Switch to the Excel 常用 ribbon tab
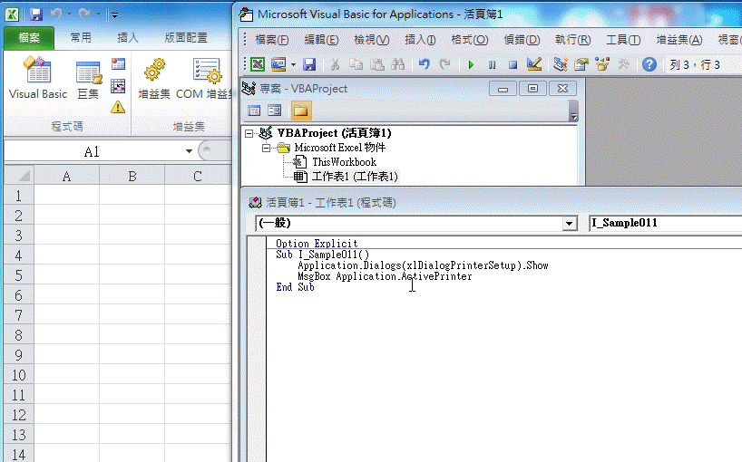Screen dimensions: 742x462 [81, 38]
